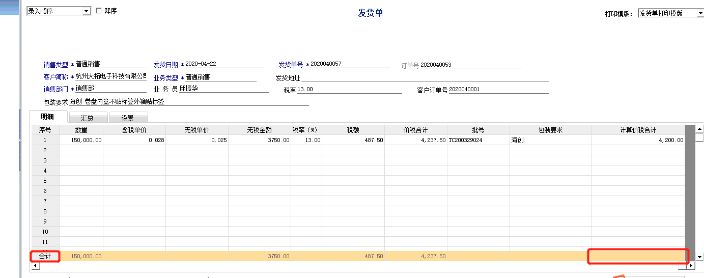Click the horizontal scrollbar left arrow
Viewport: 704px width, 278px height.
pyautogui.click(x=35, y=265)
